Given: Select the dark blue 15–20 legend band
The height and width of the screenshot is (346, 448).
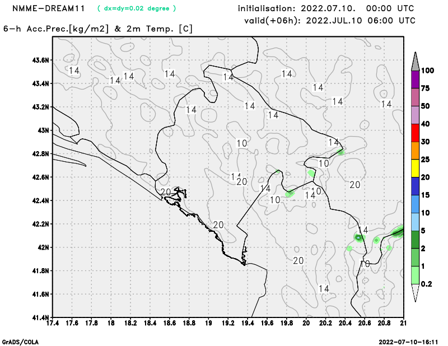Looking at the screenshot, I should point(415,186).
